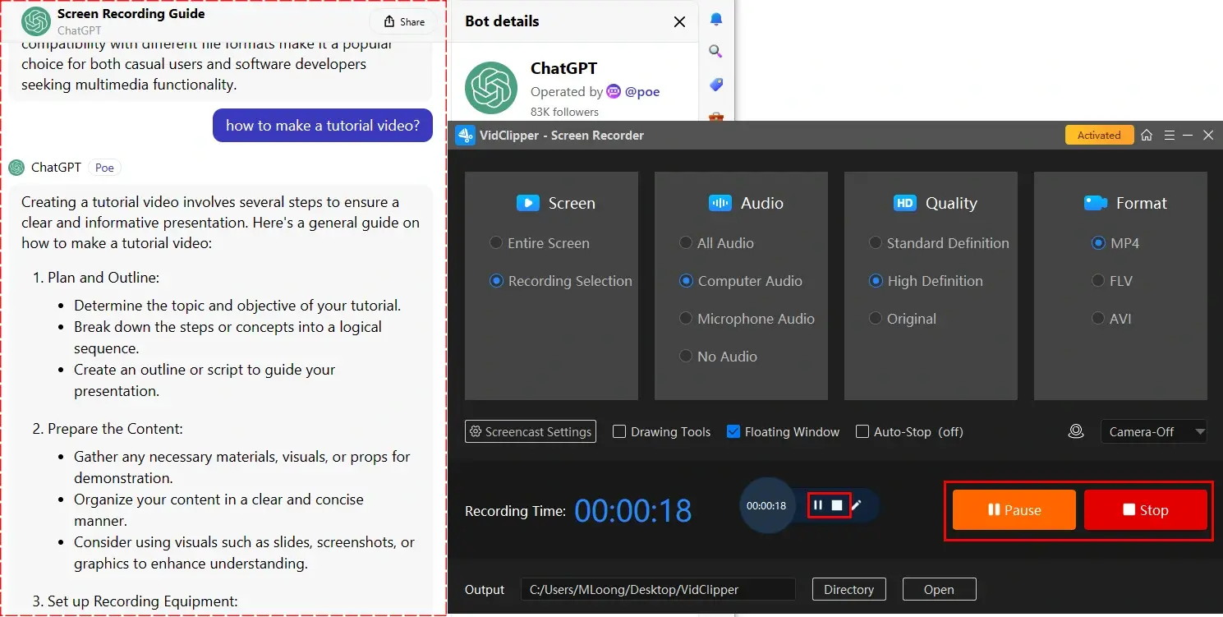Pause recording from the floating window
1223x617 pixels.
tap(818, 505)
